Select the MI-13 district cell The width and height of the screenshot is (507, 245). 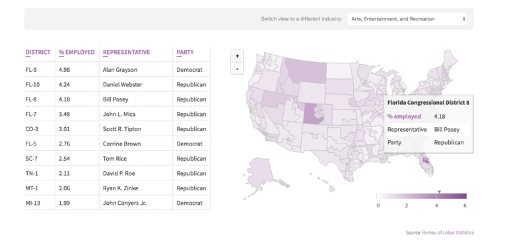coord(32,203)
